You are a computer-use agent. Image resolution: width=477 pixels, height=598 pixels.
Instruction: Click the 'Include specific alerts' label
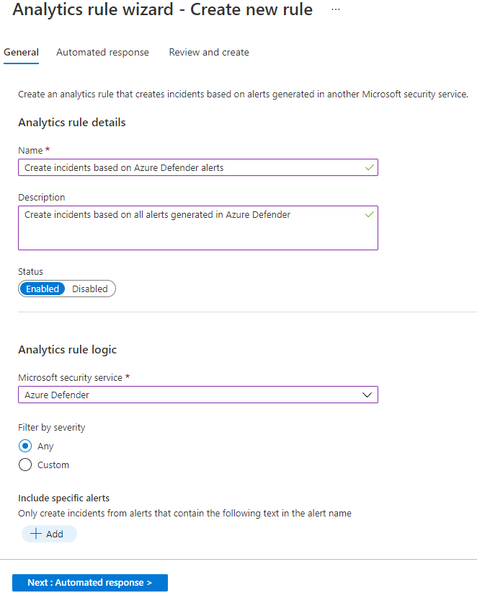(63, 498)
